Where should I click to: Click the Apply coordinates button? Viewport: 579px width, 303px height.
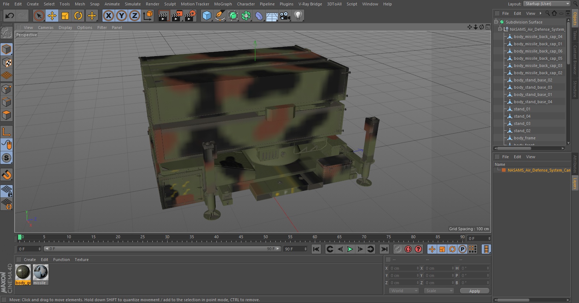474,291
